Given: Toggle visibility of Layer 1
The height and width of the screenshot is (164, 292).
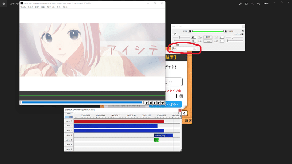Looking at the screenshot, I should tap(69, 121).
